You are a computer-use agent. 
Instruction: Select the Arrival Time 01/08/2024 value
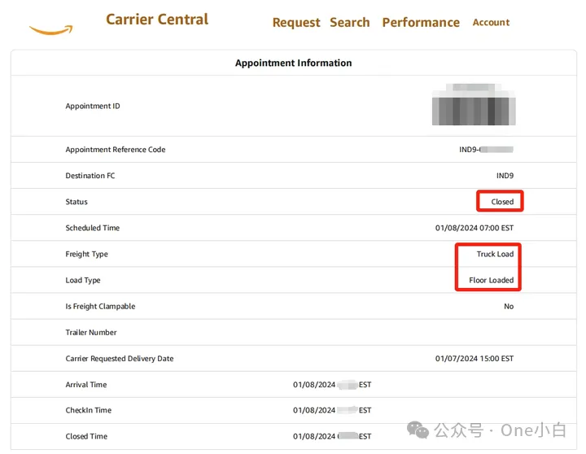tap(332, 385)
